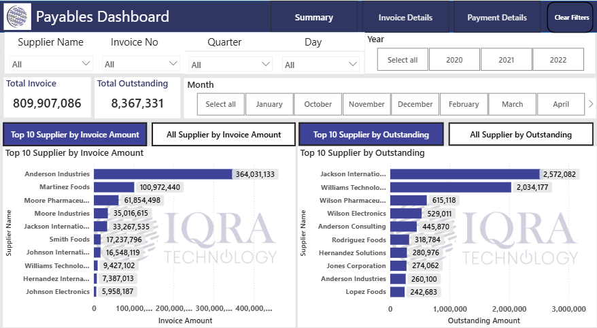Viewport: 597px width, 328px height.
Task: Select All Supplier by Outstanding
Action: pyautogui.click(x=521, y=135)
